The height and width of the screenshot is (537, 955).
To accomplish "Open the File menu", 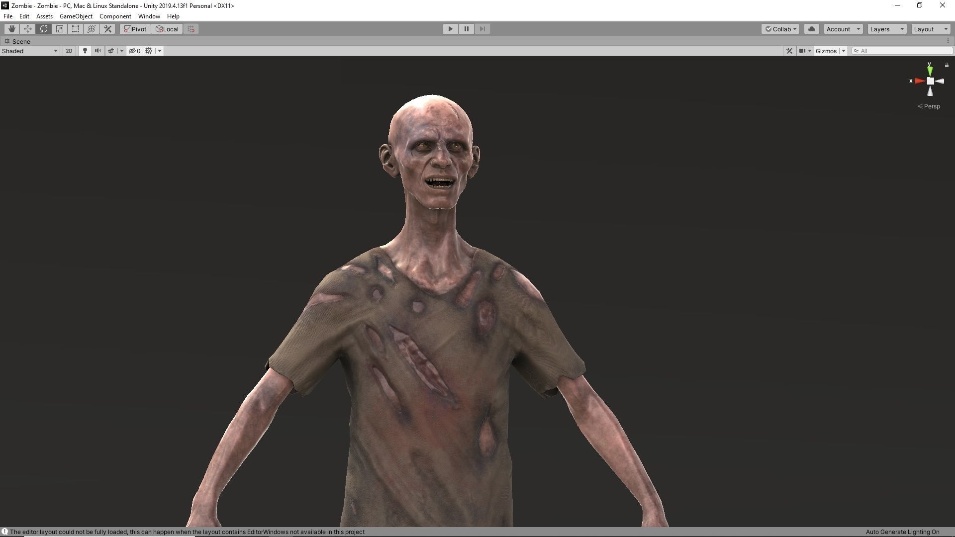I will [8, 16].
